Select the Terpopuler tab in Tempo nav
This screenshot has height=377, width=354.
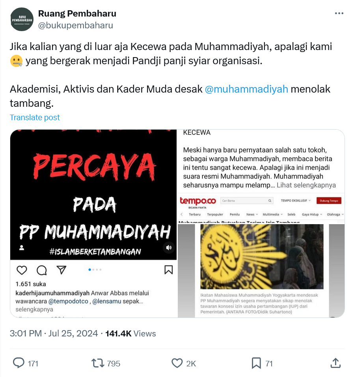(x=215, y=214)
